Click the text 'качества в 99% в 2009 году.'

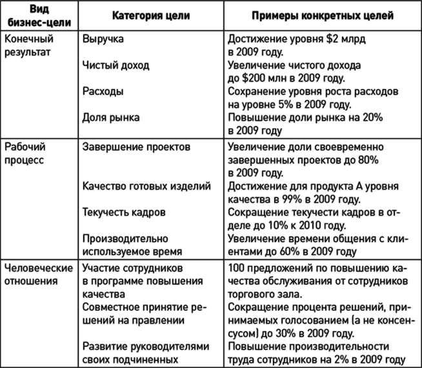(x=294, y=199)
